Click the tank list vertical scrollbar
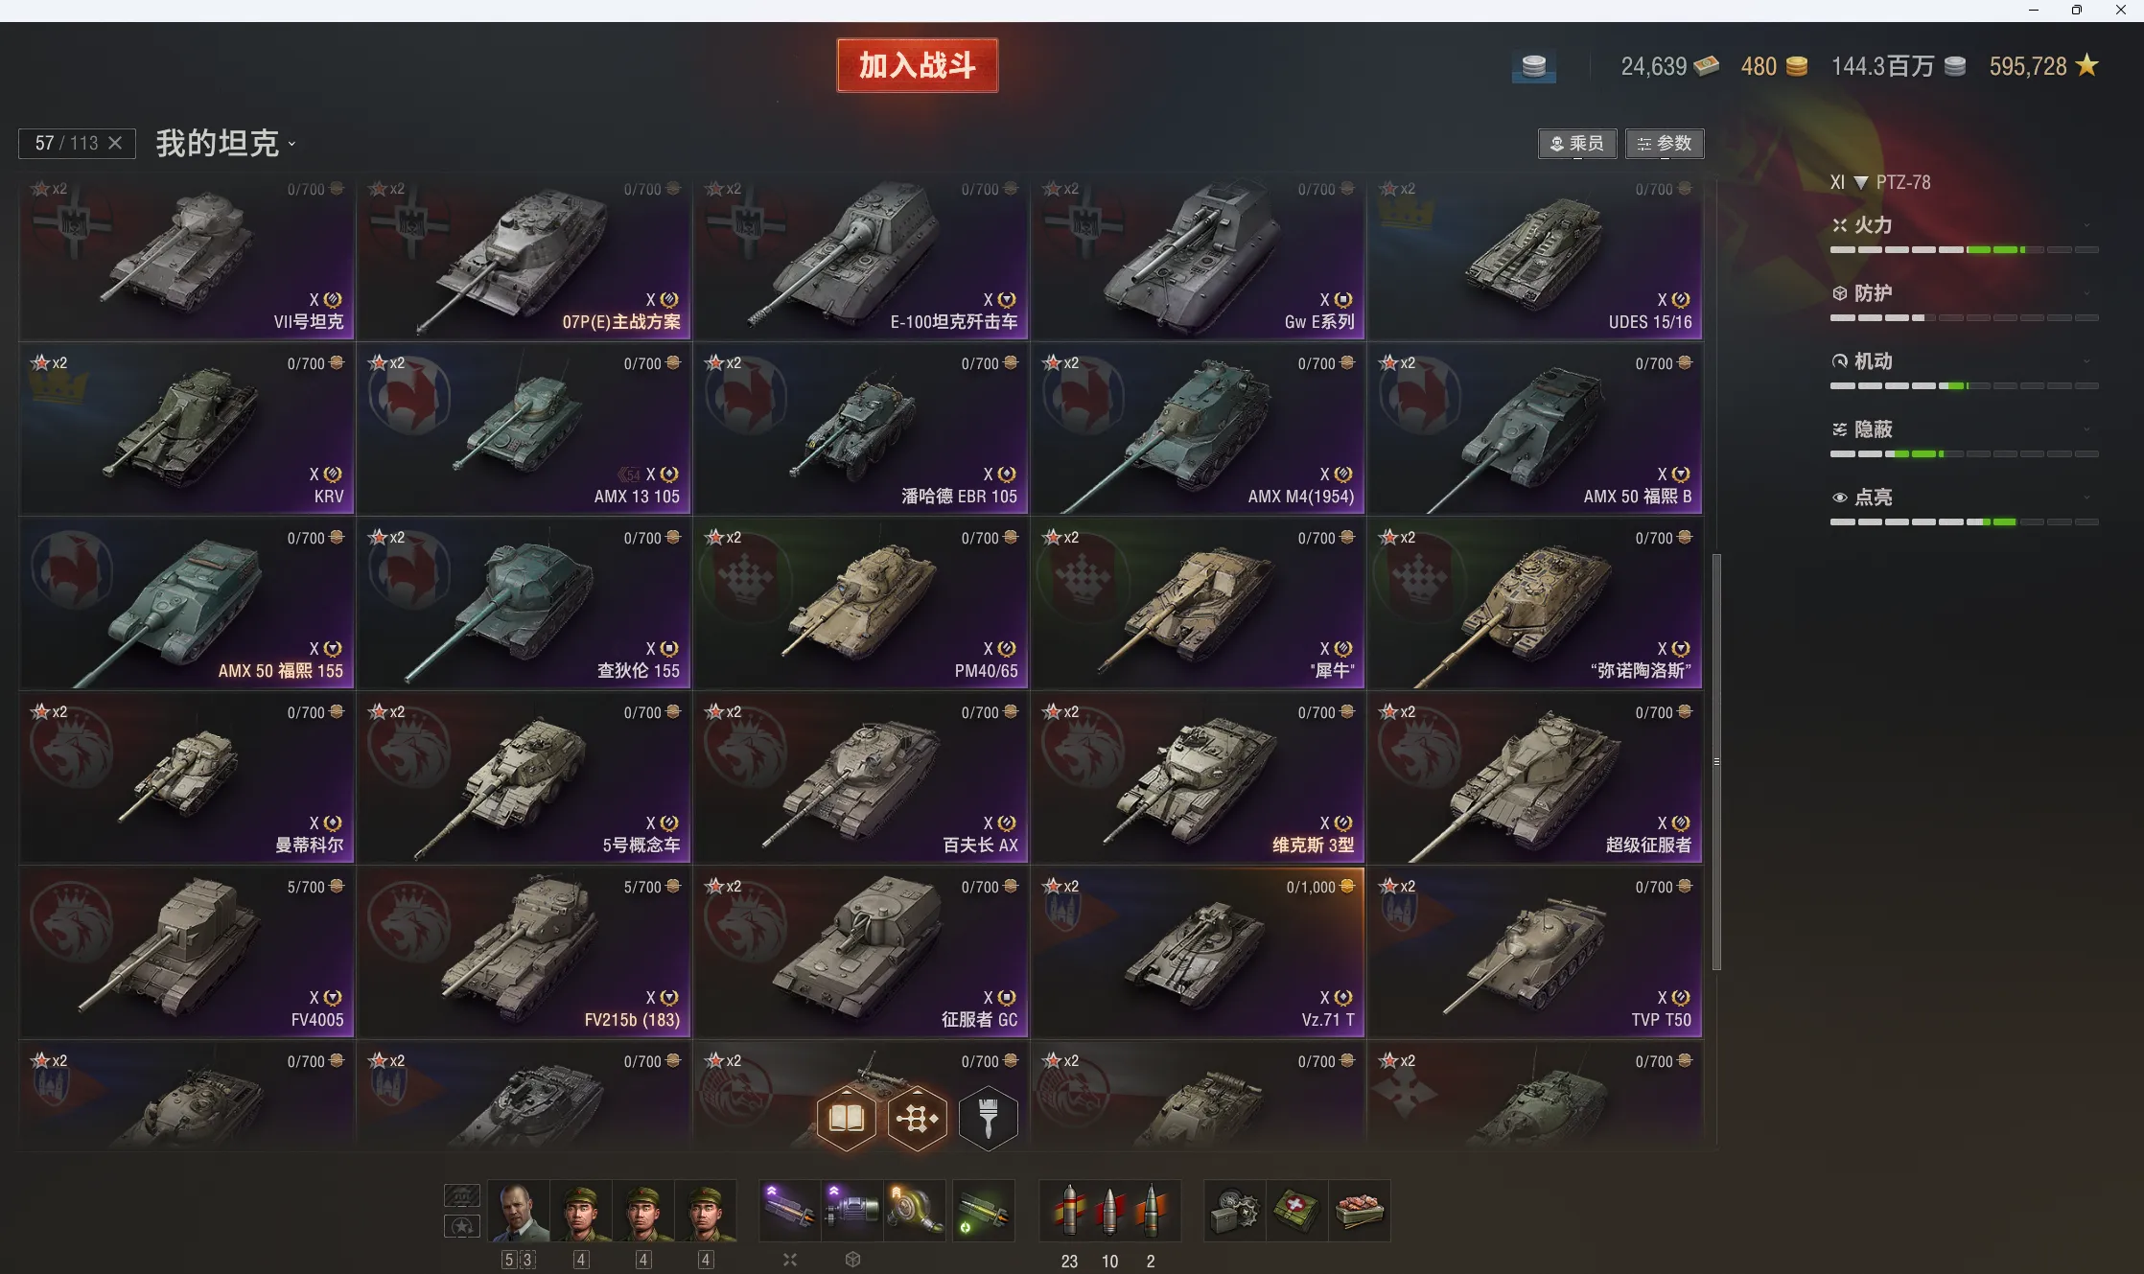 point(1716,762)
